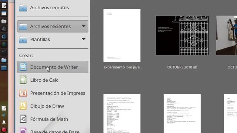This screenshot has height=133, width=237.
Task: Click the 'OCTUBRE 2018 ok' file name
Action: coord(182,67)
